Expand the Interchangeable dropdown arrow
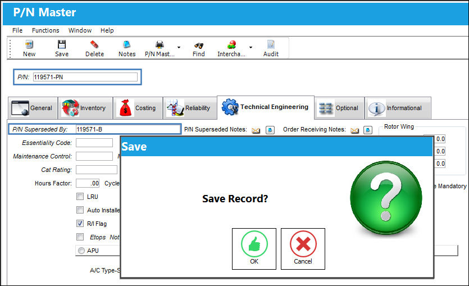Viewport: 469px width, 286px height. [251, 47]
